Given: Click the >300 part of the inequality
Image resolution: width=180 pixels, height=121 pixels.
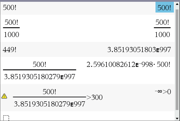Looking at the screenshot, I should click(94, 97).
